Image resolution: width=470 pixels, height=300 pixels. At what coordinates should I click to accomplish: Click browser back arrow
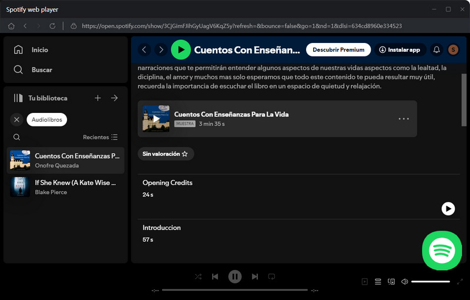25,26
